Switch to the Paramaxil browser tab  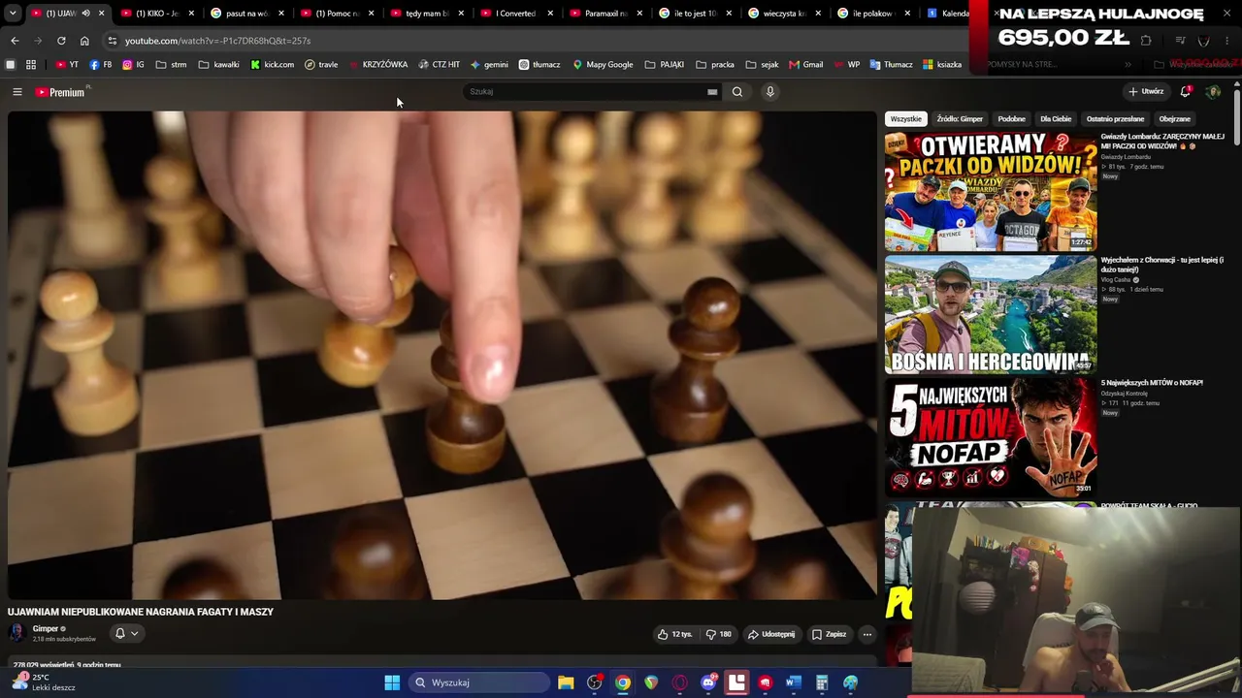[x=605, y=14]
